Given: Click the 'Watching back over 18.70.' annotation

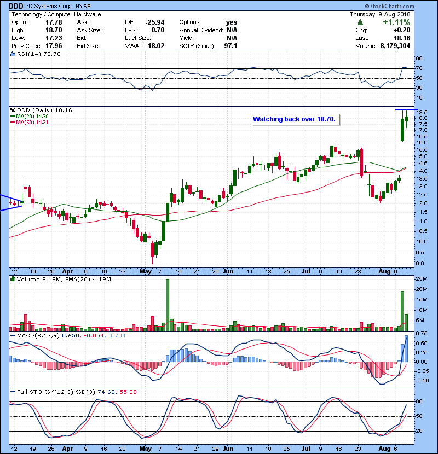Looking at the screenshot, I should click(296, 120).
